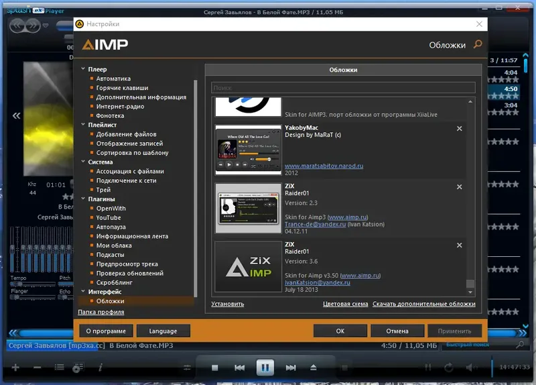Click the double left chevron beside album art
The height and width of the screenshot is (385, 536).
[x=16, y=115]
